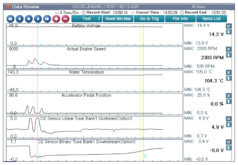Play the recorded data forward

[x=38, y=19]
